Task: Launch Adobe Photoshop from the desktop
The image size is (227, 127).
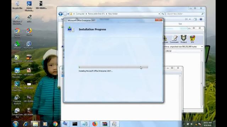Action: coord(29,6)
